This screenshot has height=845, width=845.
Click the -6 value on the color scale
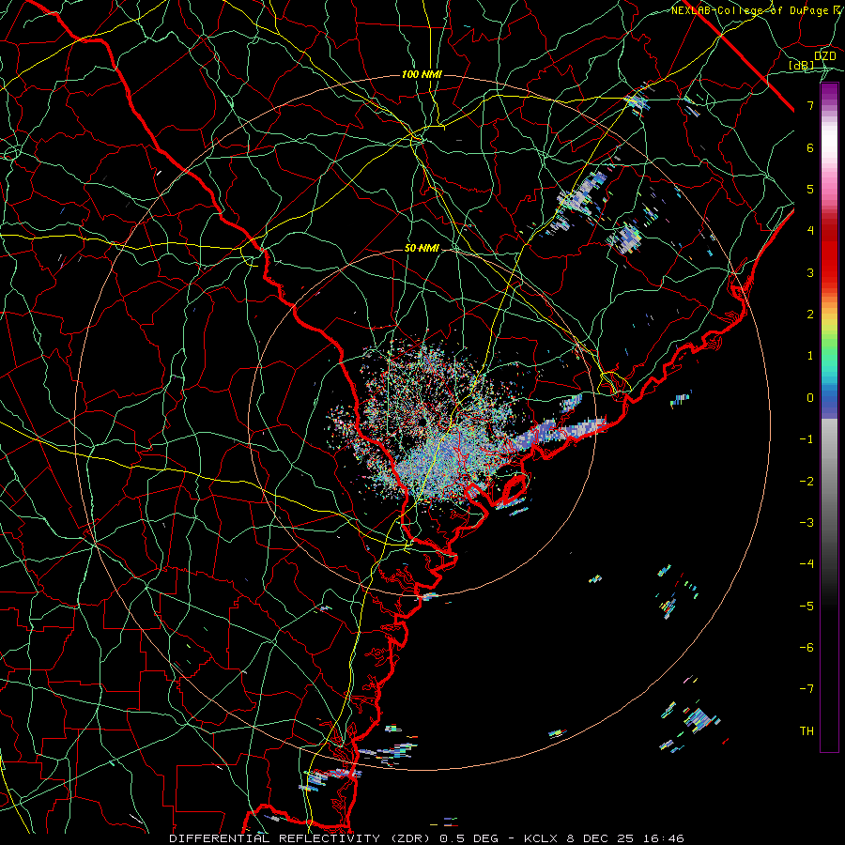(807, 647)
